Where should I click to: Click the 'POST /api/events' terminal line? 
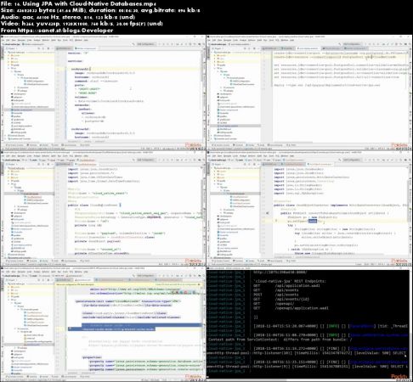276,295
